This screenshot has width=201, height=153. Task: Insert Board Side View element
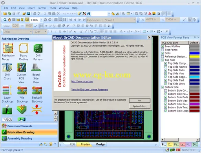point(36,73)
